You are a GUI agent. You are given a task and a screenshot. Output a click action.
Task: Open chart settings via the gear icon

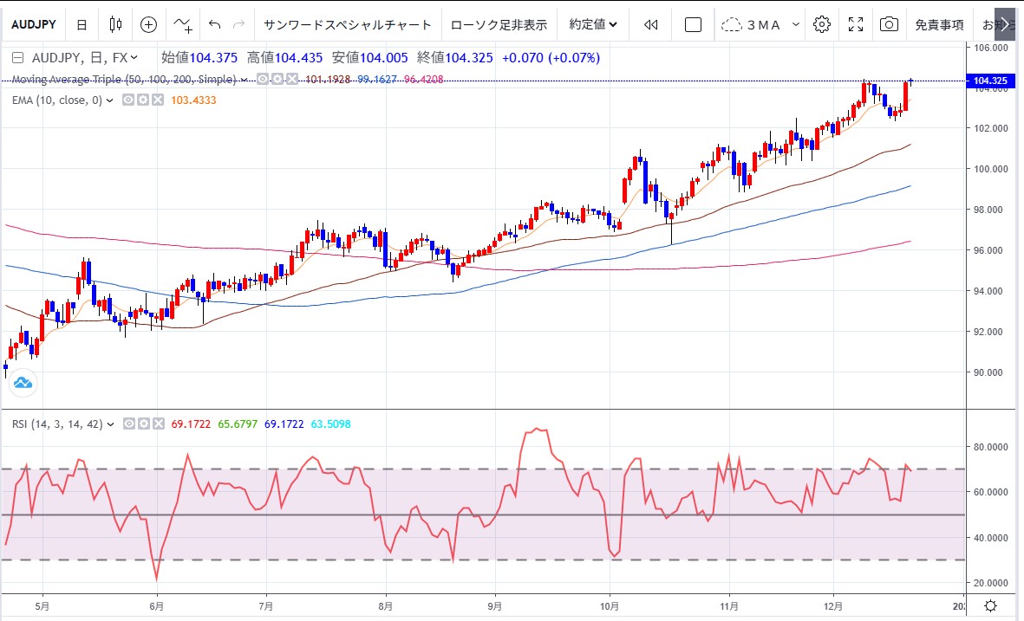(x=821, y=24)
